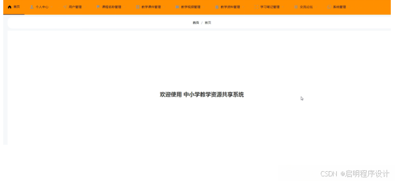
Task: Open the 教学课件管理 menu label
Action: 151,7
